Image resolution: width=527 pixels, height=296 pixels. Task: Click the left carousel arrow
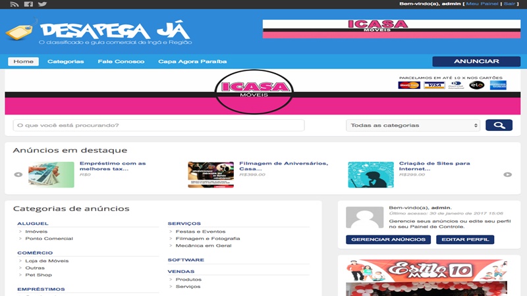tap(18, 174)
